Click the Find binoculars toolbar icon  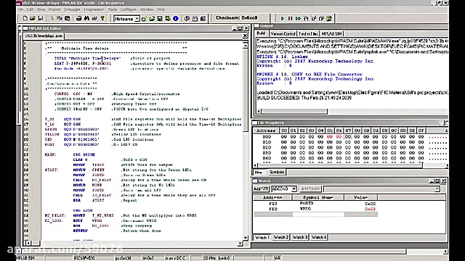coord(86,18)
